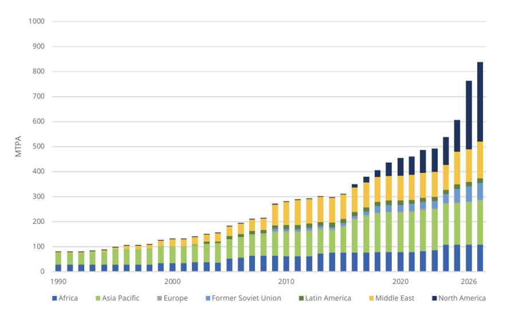Click the 500 y-axis label

39,147
